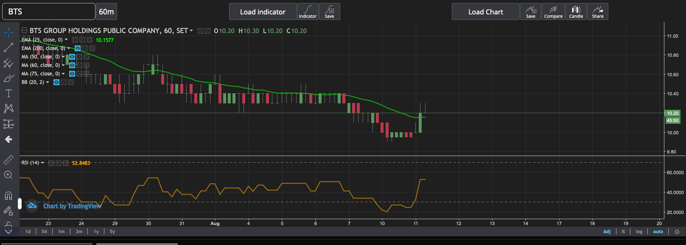
Task: Toggle Adj price adjustment
Action: 607,231
